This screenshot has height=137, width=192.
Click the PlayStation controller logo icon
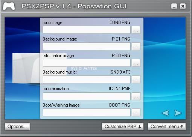click(x=9, y=6)
